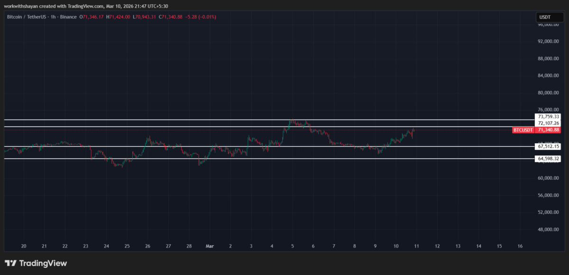Screen dimensions: 569x275
Task: Click the Binance exchange label
Action: [68, 17]
